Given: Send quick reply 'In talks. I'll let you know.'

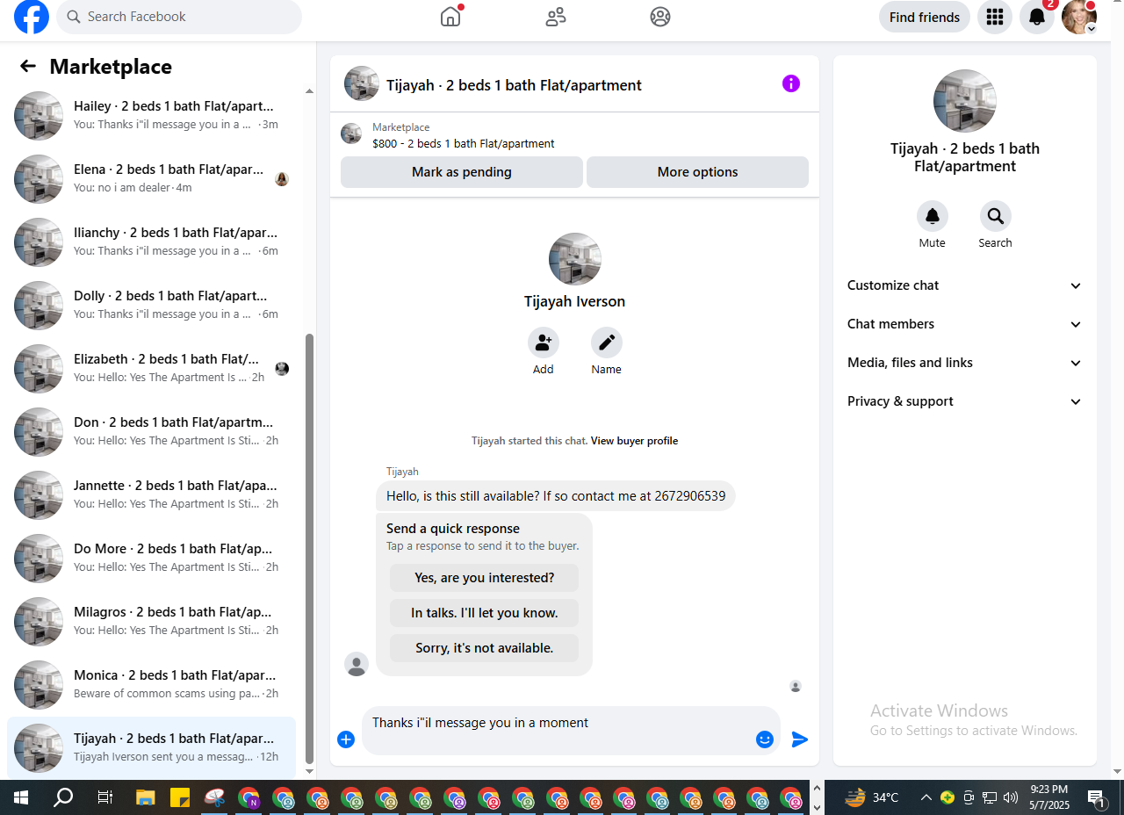Looking at the screenshot, I should 485,613.
